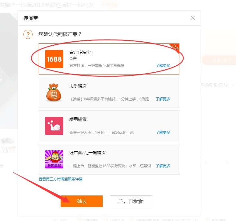This screenshot has width=236, height=221.
Task: Click the 甩手铺货 money bag icon
Action: tap(54, 92)
